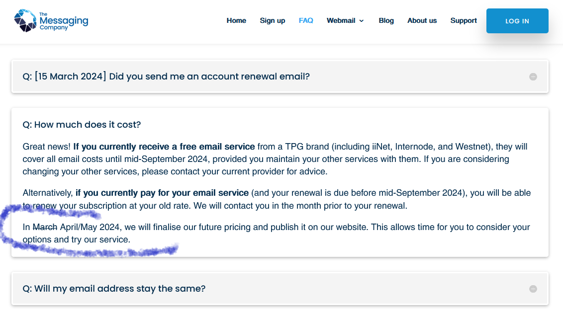This screenshot has width=563, height=313.
Task: Click the circle icon on renewal email question
Action: point(533,77)
